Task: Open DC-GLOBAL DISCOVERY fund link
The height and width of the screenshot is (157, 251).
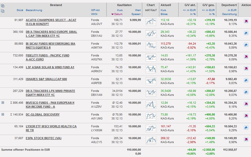Action: [43, 114]
